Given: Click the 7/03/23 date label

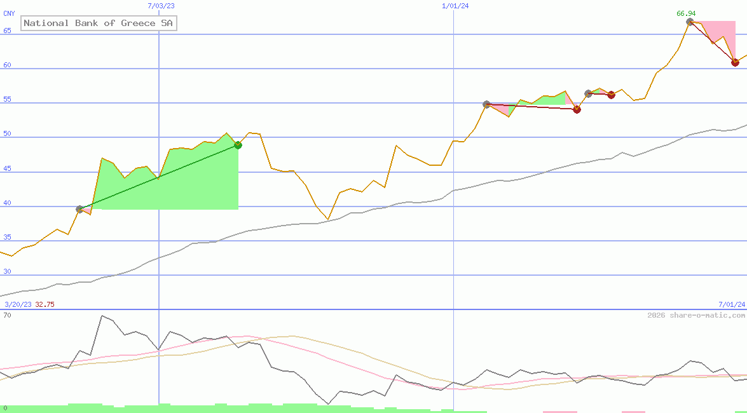Looking at the screenshot, I should (161, 6).
